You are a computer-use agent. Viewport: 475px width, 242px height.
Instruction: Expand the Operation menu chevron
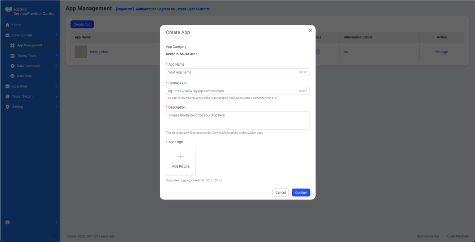56,87
